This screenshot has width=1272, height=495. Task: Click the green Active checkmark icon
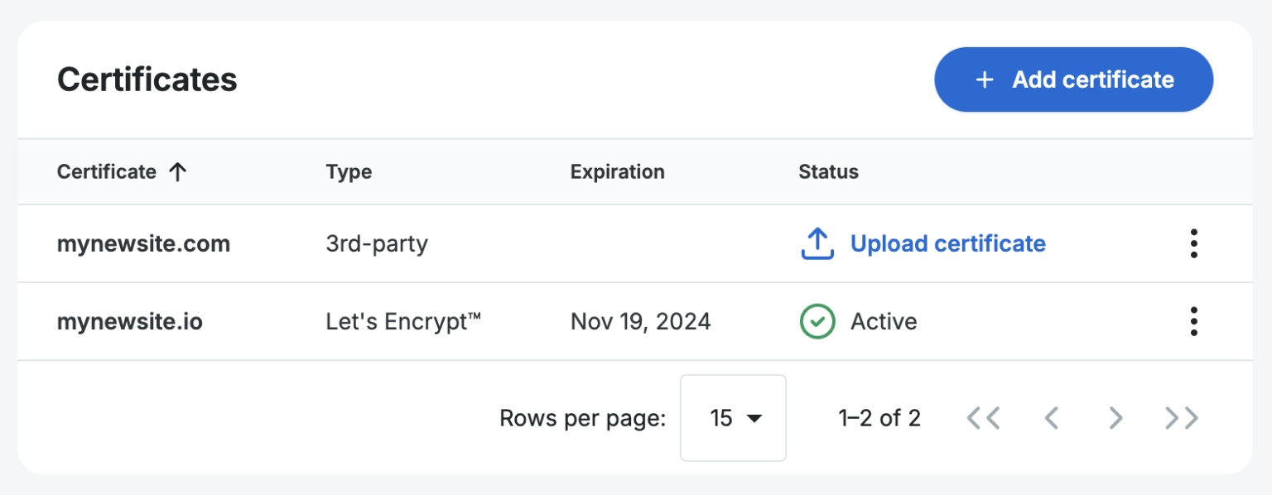click(817, 321)
